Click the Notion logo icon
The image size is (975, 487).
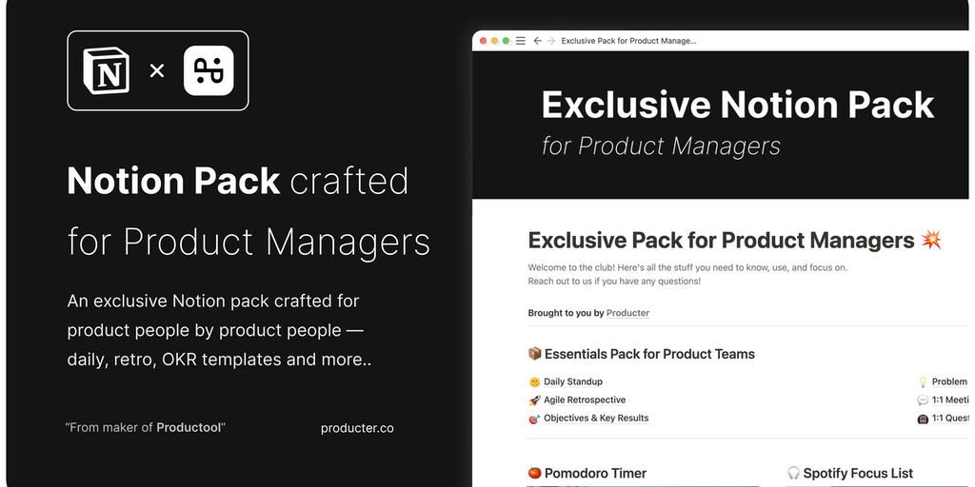[107, 70]
